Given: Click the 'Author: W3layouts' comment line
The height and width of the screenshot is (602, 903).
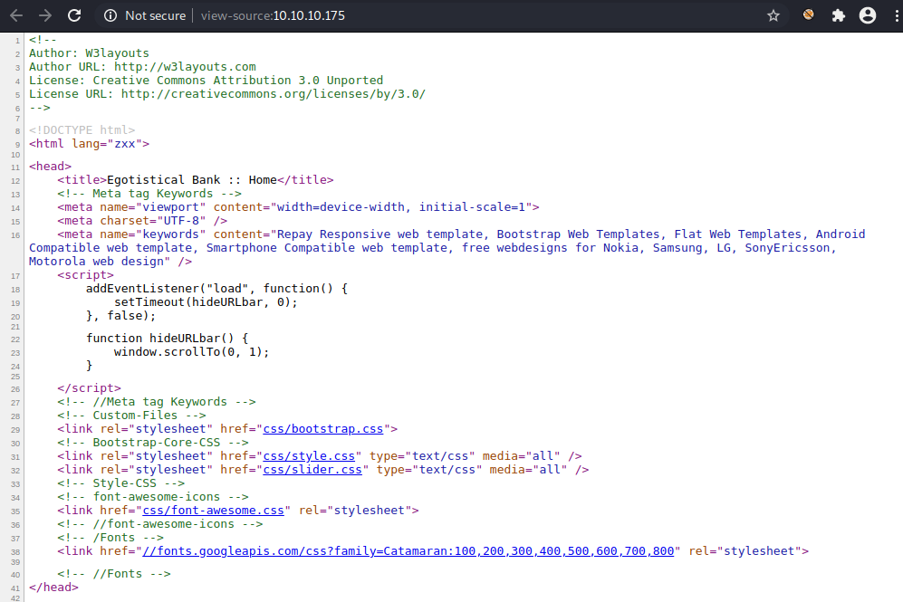Looking at the screenshot, I should [x=90, y=53].
